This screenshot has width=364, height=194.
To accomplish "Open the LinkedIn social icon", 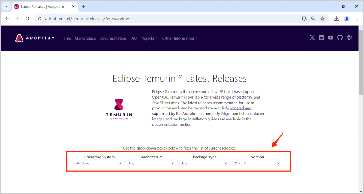I will [x=321, y=37].
